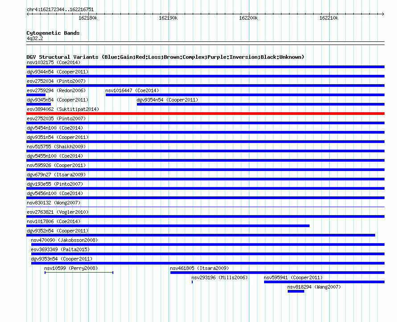
Task: Click the left arrow of the ruler
Action: click(x=28, y=14)
